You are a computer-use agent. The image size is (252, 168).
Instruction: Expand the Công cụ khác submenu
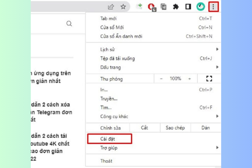tap(153, 116)
